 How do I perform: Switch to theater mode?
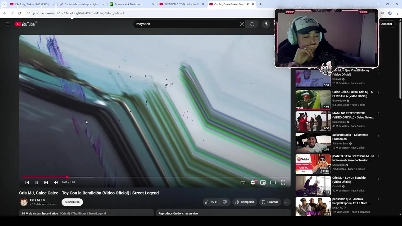coord(273,182)
